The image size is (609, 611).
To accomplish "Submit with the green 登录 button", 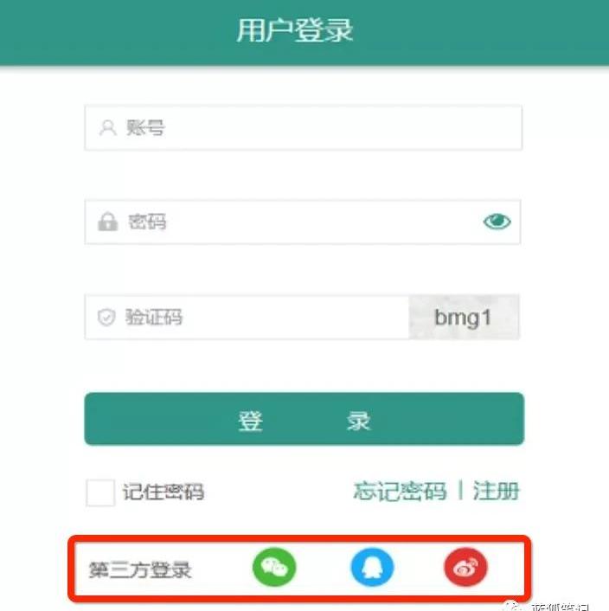I will 304,419.
